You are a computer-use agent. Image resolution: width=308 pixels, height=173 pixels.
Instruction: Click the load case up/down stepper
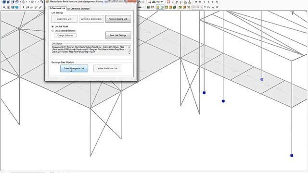pyautogui.click(x=205, y=7)
